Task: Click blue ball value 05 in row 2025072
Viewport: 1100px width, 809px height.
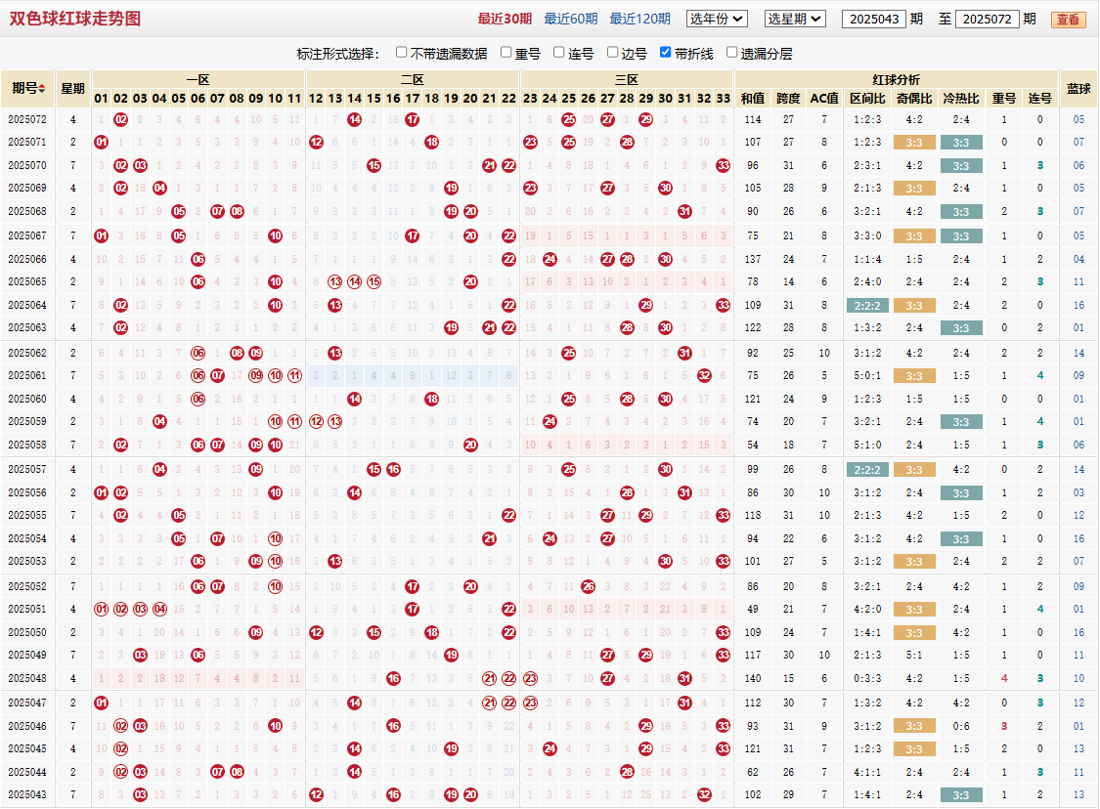Action: click(1078, 120)
